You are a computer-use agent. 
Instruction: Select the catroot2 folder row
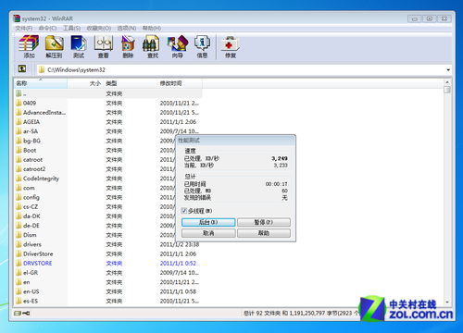coord(95,169)
